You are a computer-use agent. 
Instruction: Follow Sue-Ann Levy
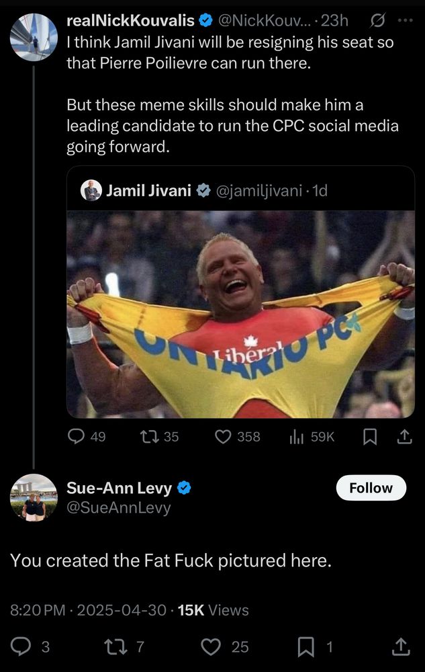tap(371, 488)
